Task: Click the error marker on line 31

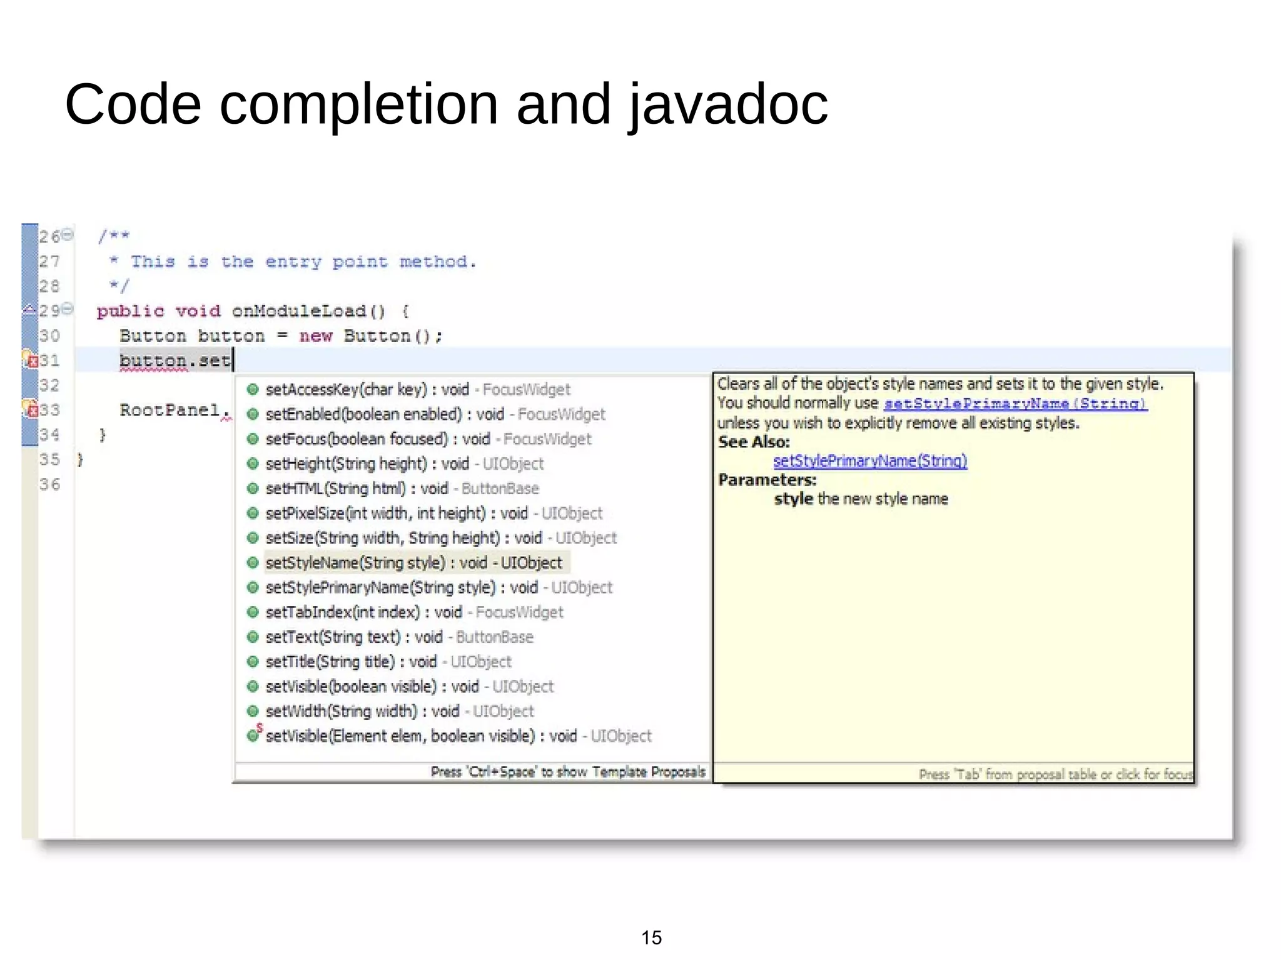Action: pyautogui.click(x=31, y=359)
